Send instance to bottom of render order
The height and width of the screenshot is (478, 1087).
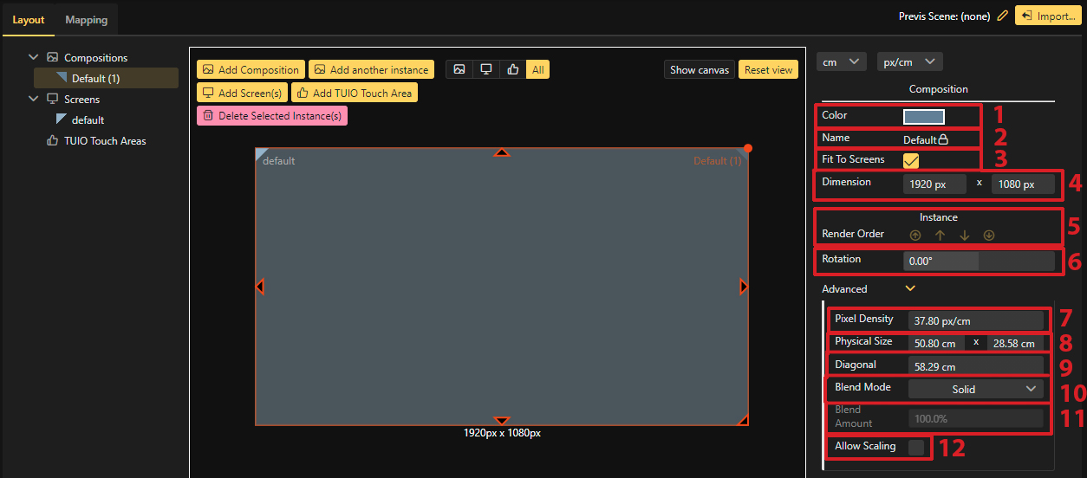pyautogui.click(x=989, y=236)
